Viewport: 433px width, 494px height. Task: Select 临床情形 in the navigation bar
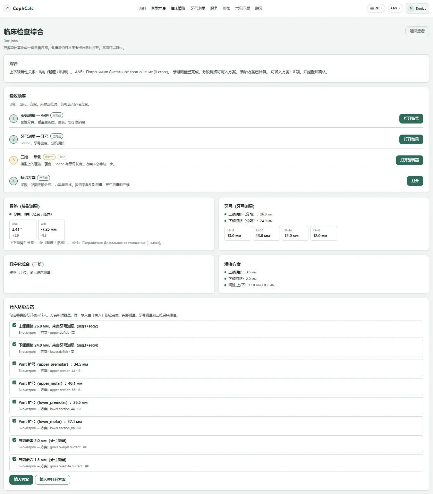point(178,8)
